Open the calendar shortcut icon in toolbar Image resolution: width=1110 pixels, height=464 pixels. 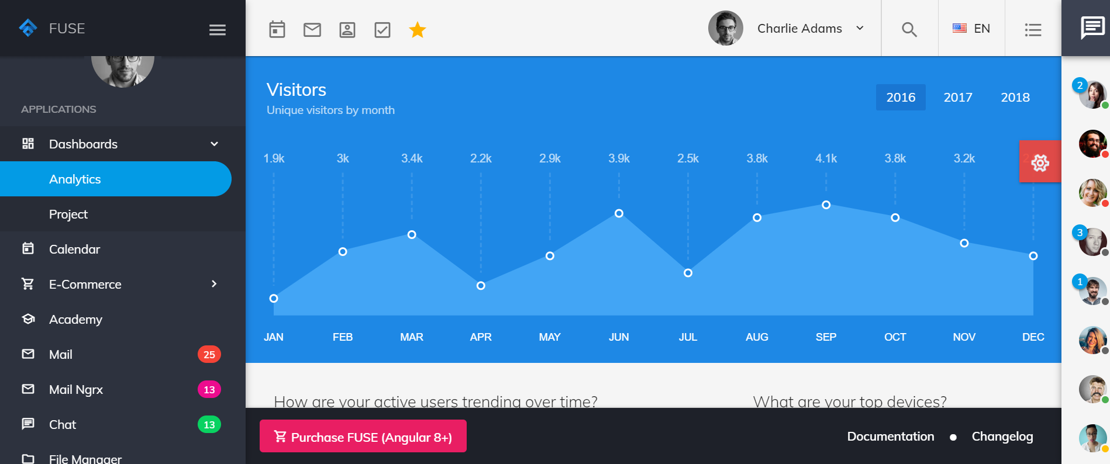coord(277,29)
